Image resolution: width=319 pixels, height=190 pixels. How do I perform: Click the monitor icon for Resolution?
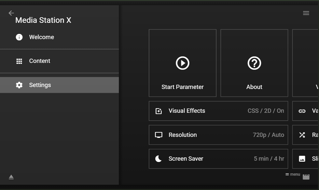tap(159, 135)
